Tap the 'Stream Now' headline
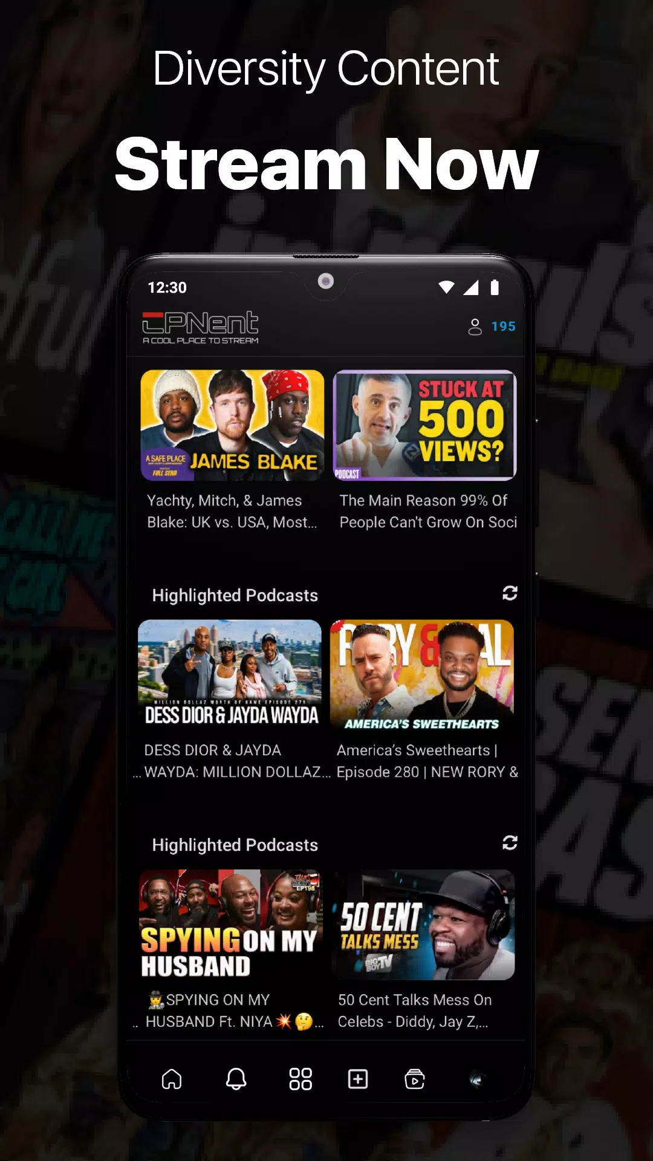 click(326, 163)
